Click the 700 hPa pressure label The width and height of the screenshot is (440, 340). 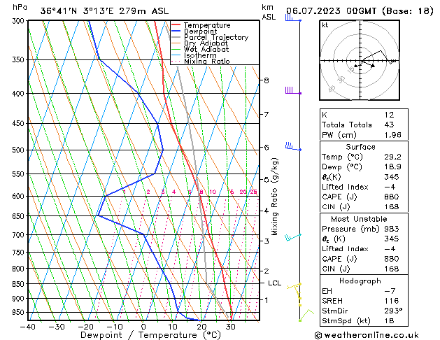coord(20,235)
